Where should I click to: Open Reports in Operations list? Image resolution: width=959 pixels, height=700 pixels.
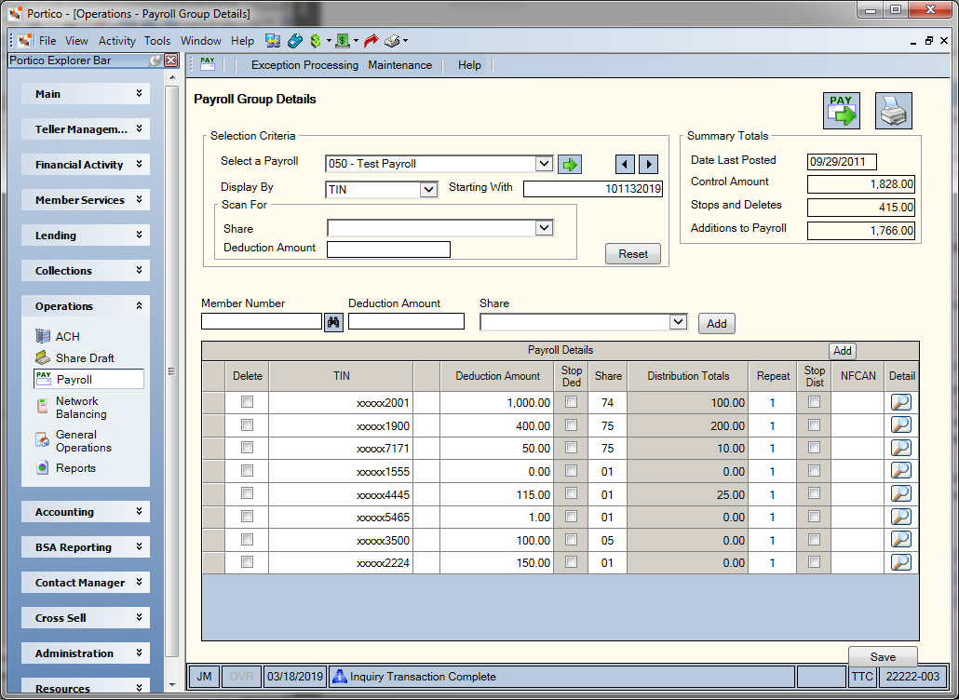click(x=75, y=468)
